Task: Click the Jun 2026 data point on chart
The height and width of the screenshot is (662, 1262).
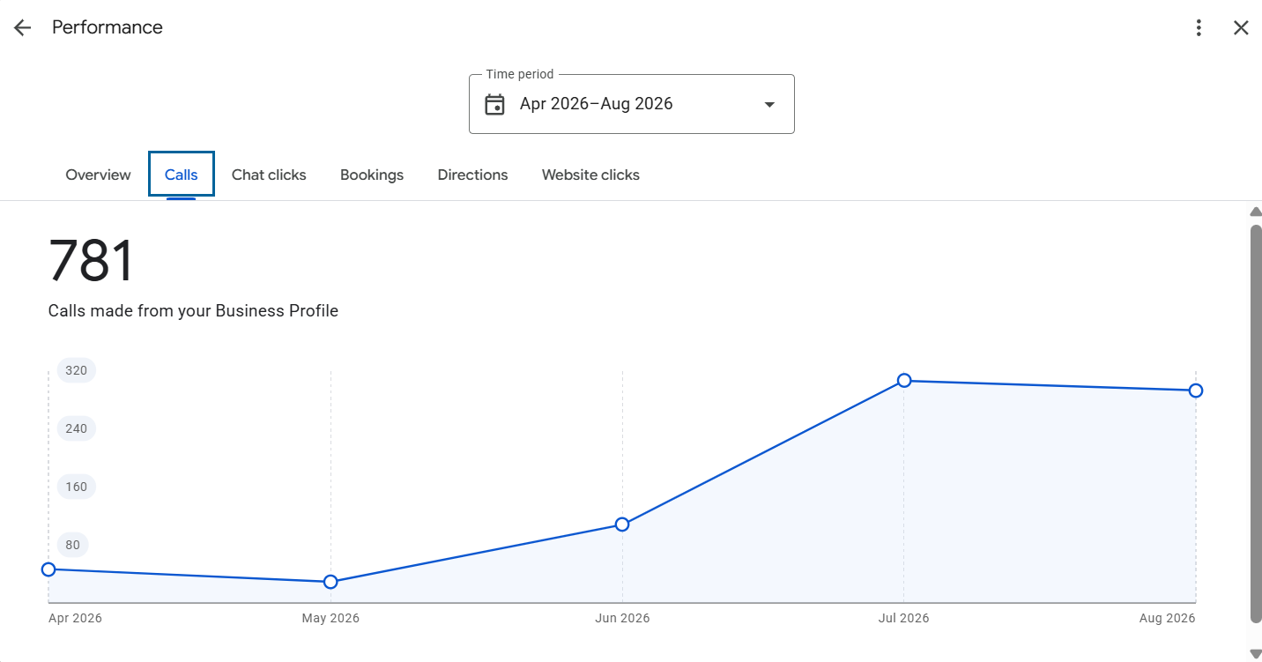Action: coord(622,524)
